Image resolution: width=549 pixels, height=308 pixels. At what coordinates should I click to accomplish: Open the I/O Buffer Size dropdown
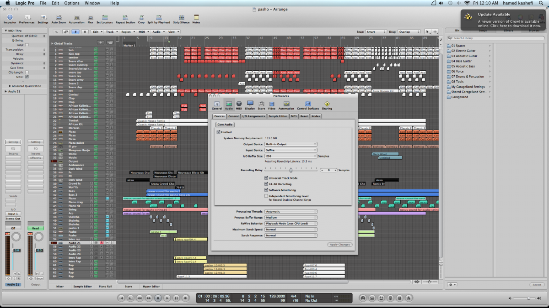291,156
